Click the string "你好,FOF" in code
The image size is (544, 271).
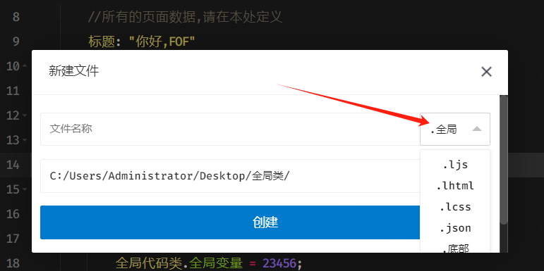tap(162, 42)
